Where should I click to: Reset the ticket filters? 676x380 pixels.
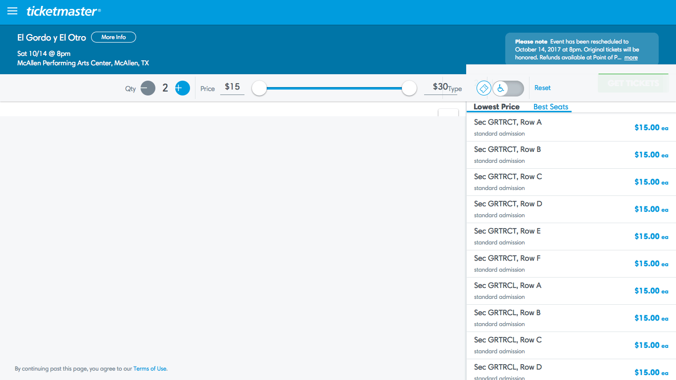pyautogui.click(x=542, y=88)
